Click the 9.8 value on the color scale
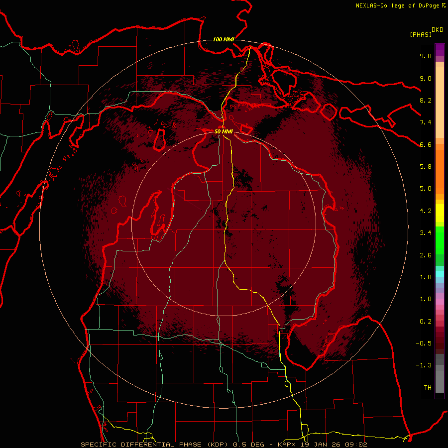This screenshot has width=448, height=448. [426, 56]
